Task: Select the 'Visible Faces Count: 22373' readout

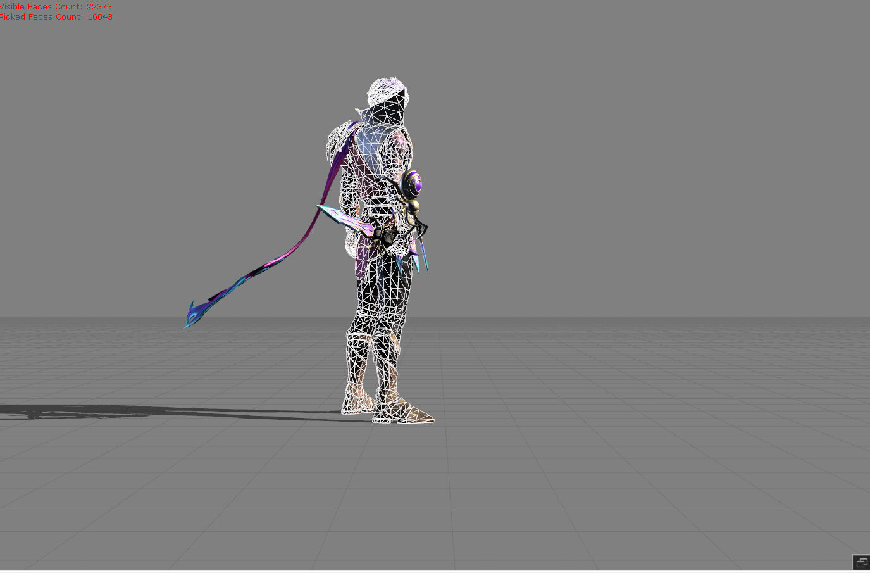Action: pos(56,6)
